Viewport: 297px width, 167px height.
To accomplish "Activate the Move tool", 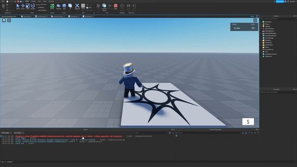I will 23,6.
